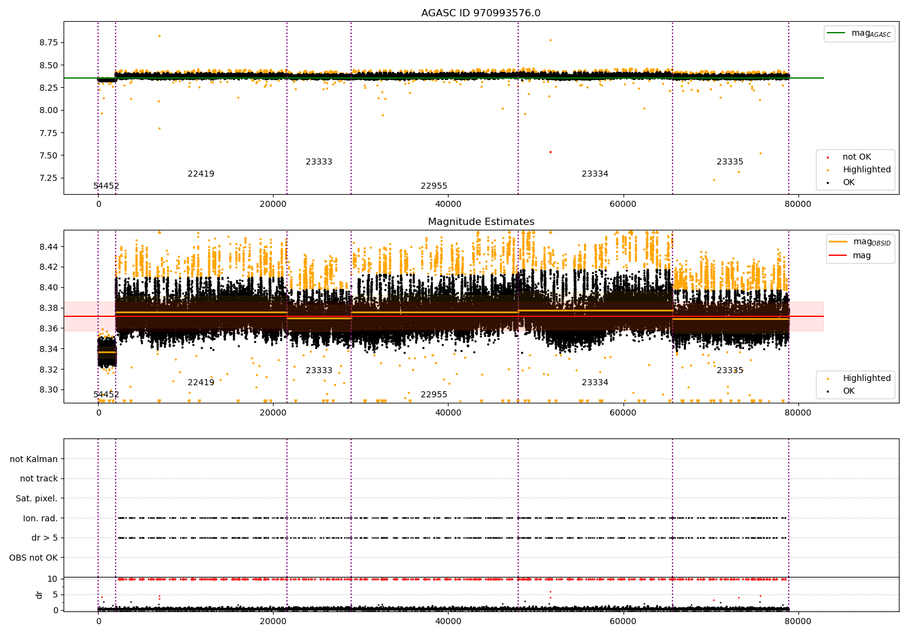Click the 'dr > 5' axis label

click(x=44, y=538)
